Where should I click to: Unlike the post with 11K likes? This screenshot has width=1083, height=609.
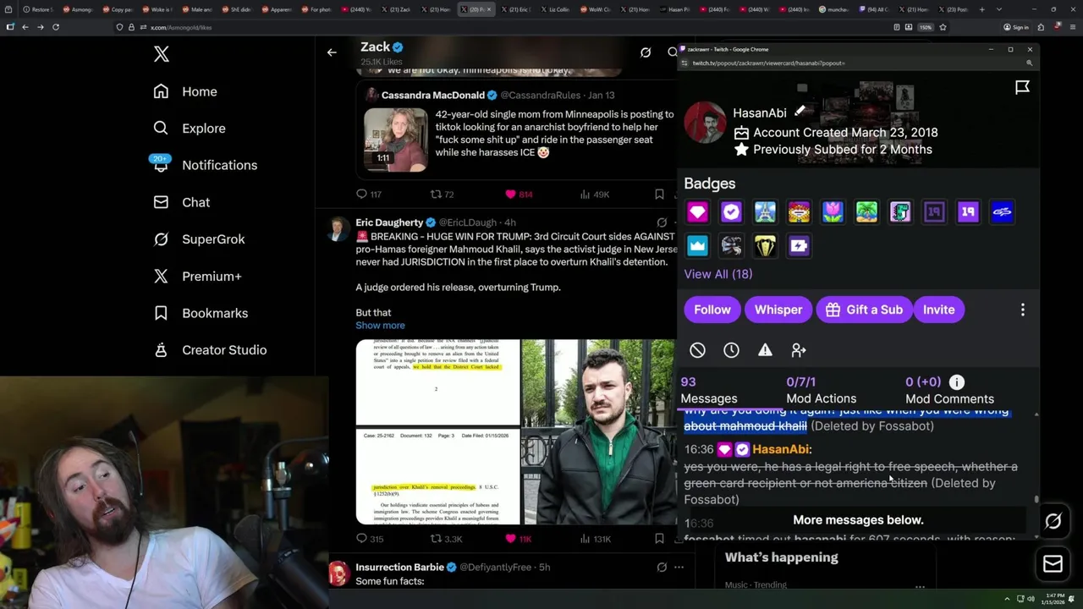[x=518, y=539]
